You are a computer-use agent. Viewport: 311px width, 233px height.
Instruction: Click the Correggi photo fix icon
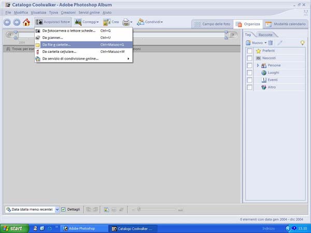click(78, 22)
